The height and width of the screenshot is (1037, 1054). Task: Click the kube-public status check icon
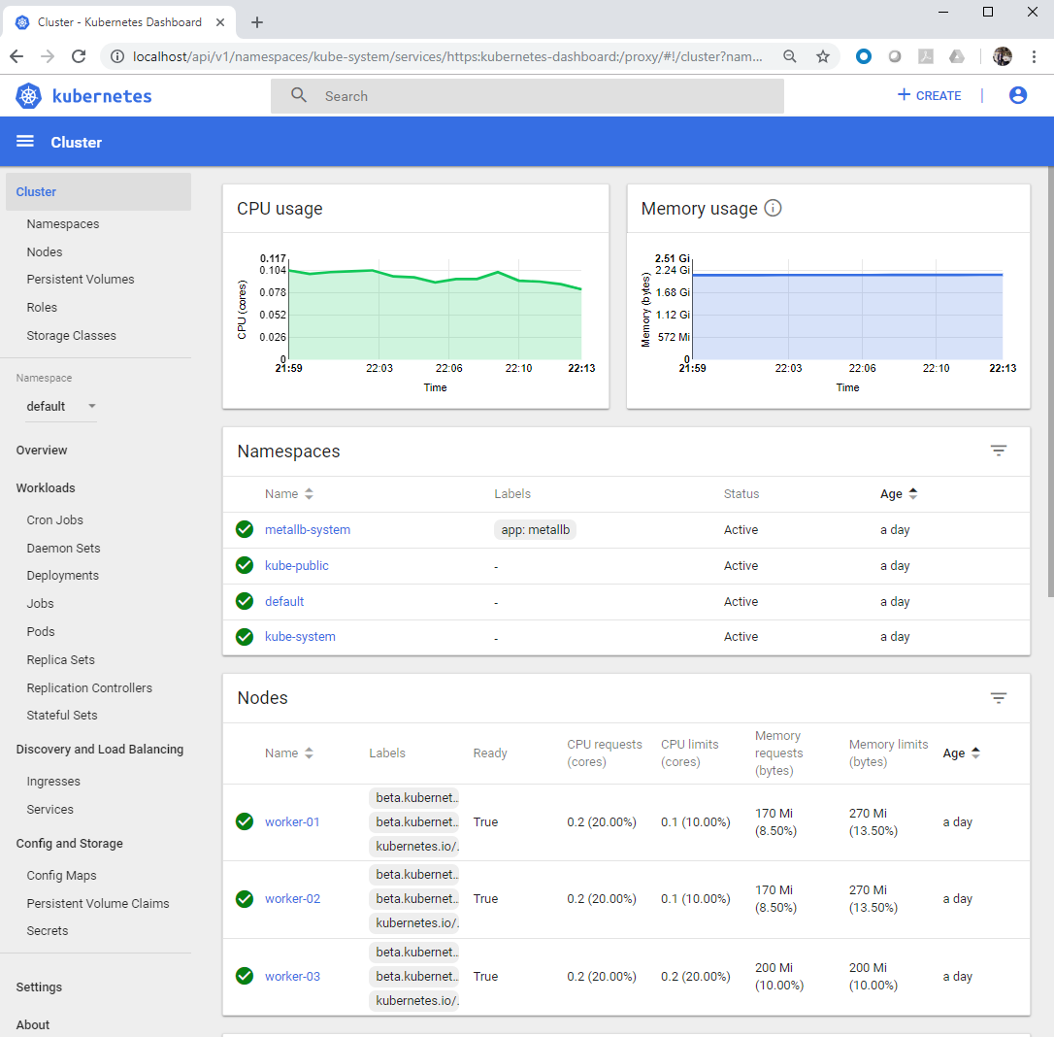point(245,565)
